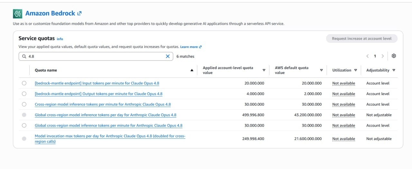The image size is (412, 169).
Task: Sort by Quota name ascending arrow
Action: [192, 70]
